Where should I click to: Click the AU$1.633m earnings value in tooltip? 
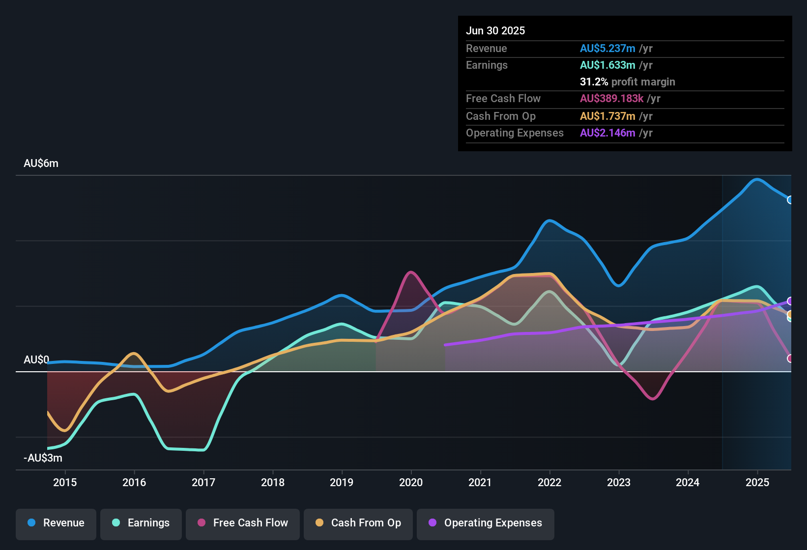[x=607, y=65]
